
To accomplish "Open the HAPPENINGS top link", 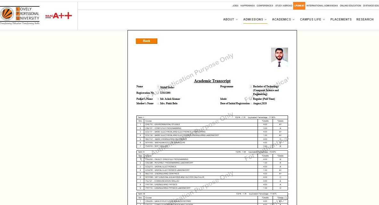I will coord(247,5).
